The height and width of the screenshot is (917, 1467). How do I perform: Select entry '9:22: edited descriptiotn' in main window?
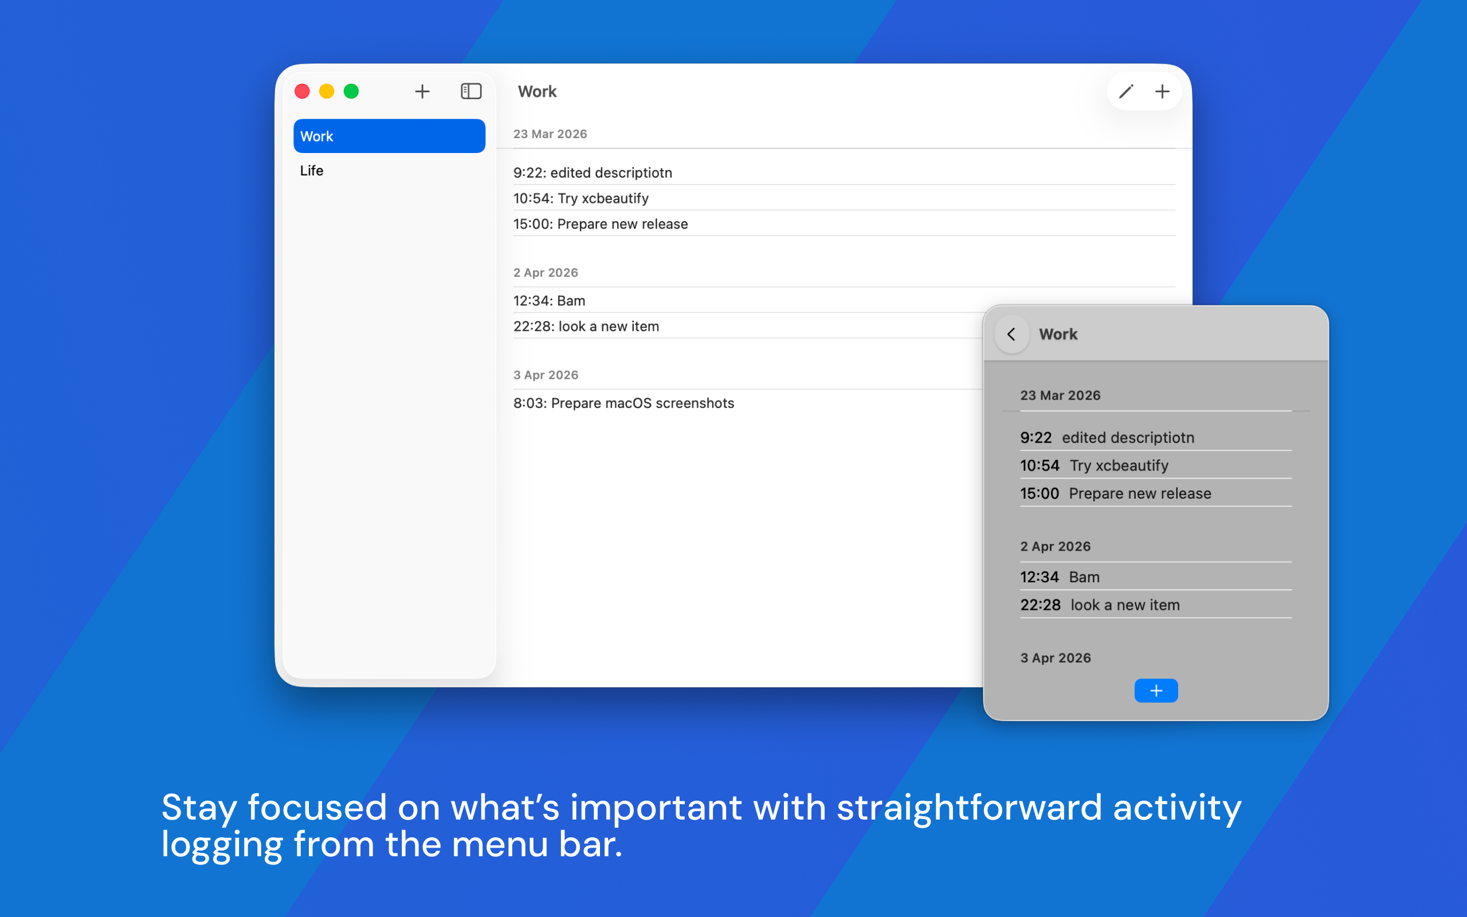[844, 173]
